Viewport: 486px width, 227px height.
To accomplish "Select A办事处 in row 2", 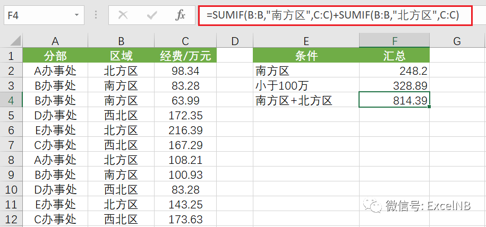I will 55,71.
